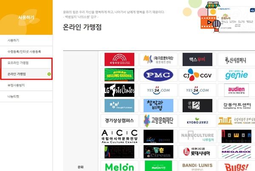Viewport: 255px width, 171px height.
Task: Open the 창비 Changbi Publishers logo
Action: 119,106
